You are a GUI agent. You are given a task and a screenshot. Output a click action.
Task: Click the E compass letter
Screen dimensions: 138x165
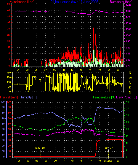[130, 87]
